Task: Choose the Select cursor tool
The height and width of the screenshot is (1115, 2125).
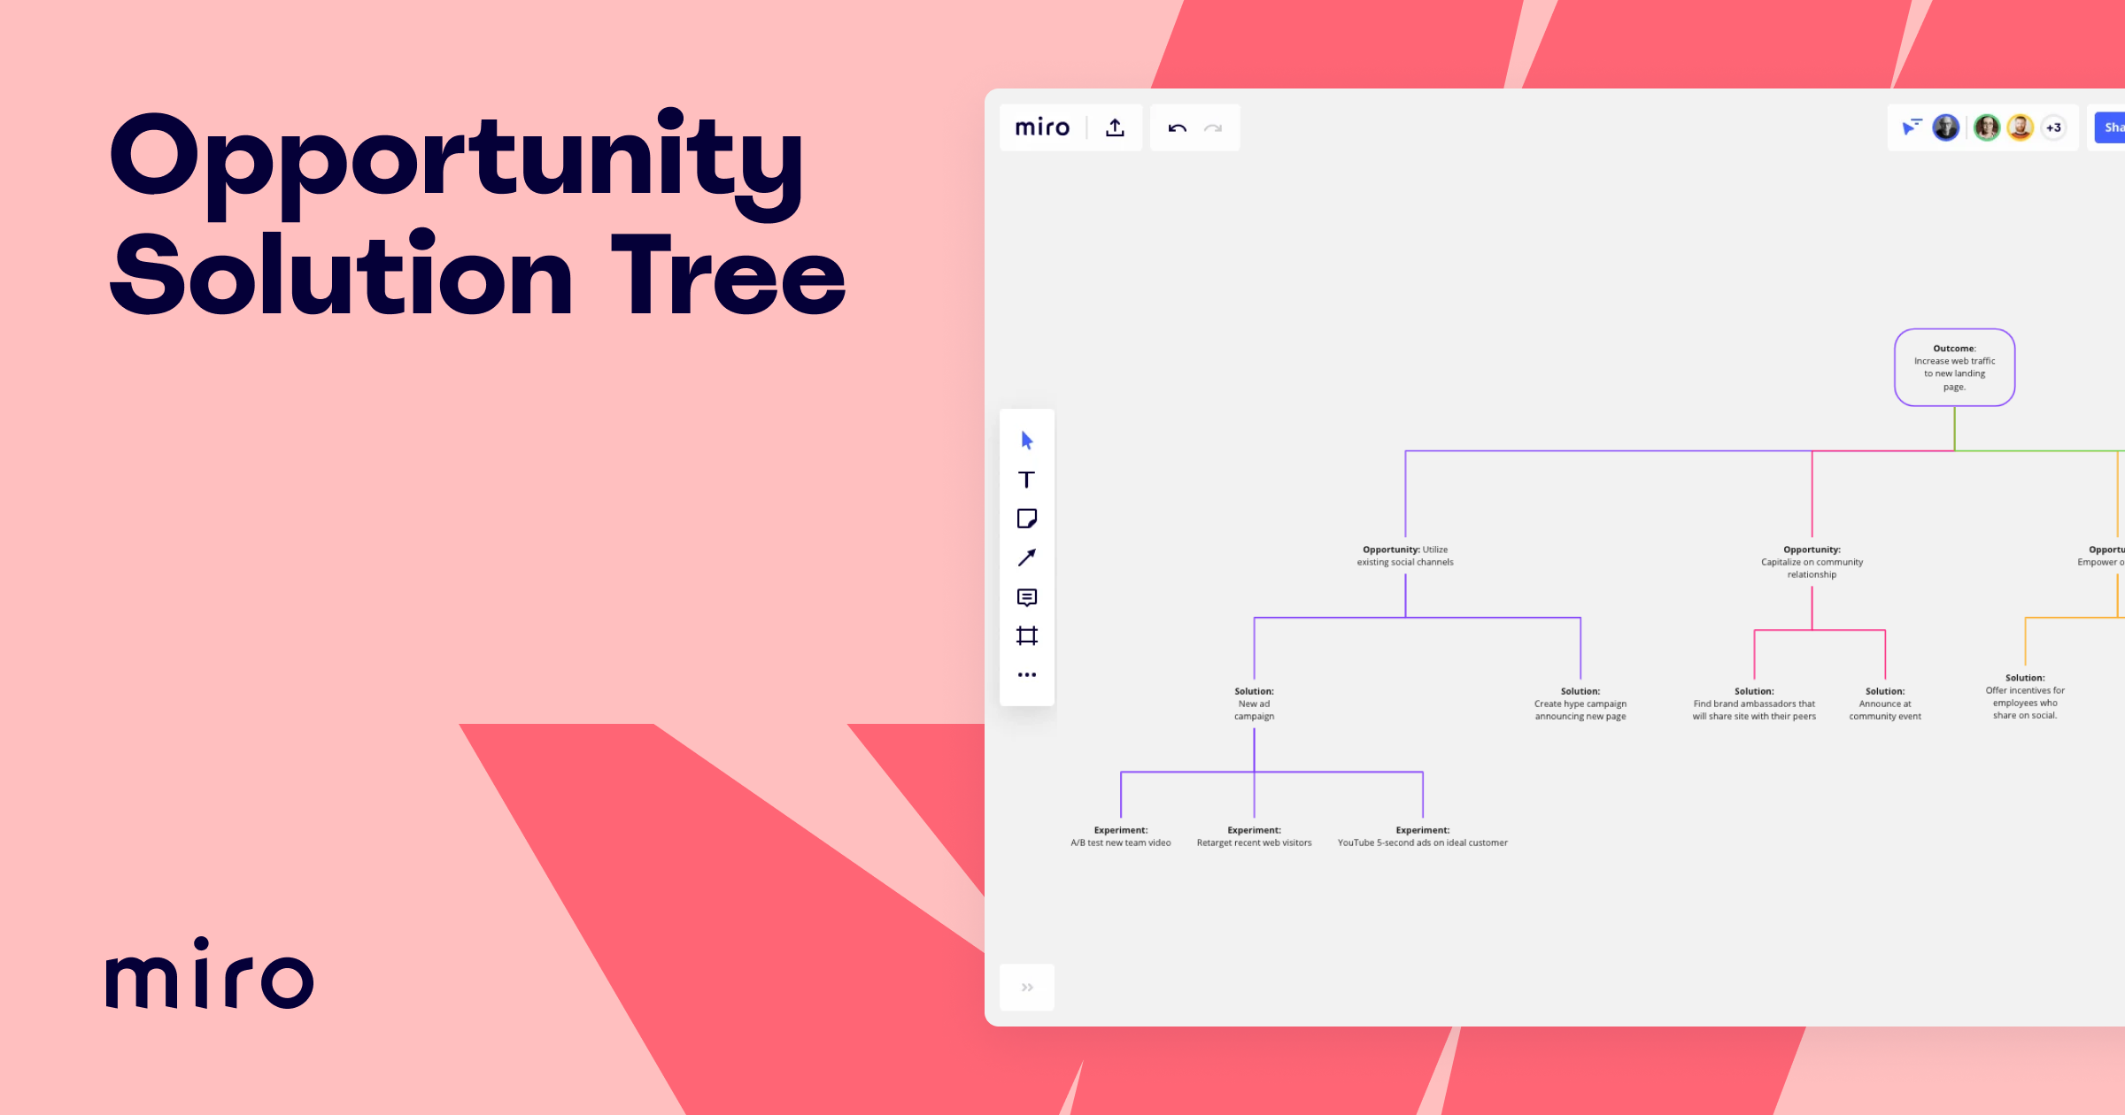Action: 1027,440
